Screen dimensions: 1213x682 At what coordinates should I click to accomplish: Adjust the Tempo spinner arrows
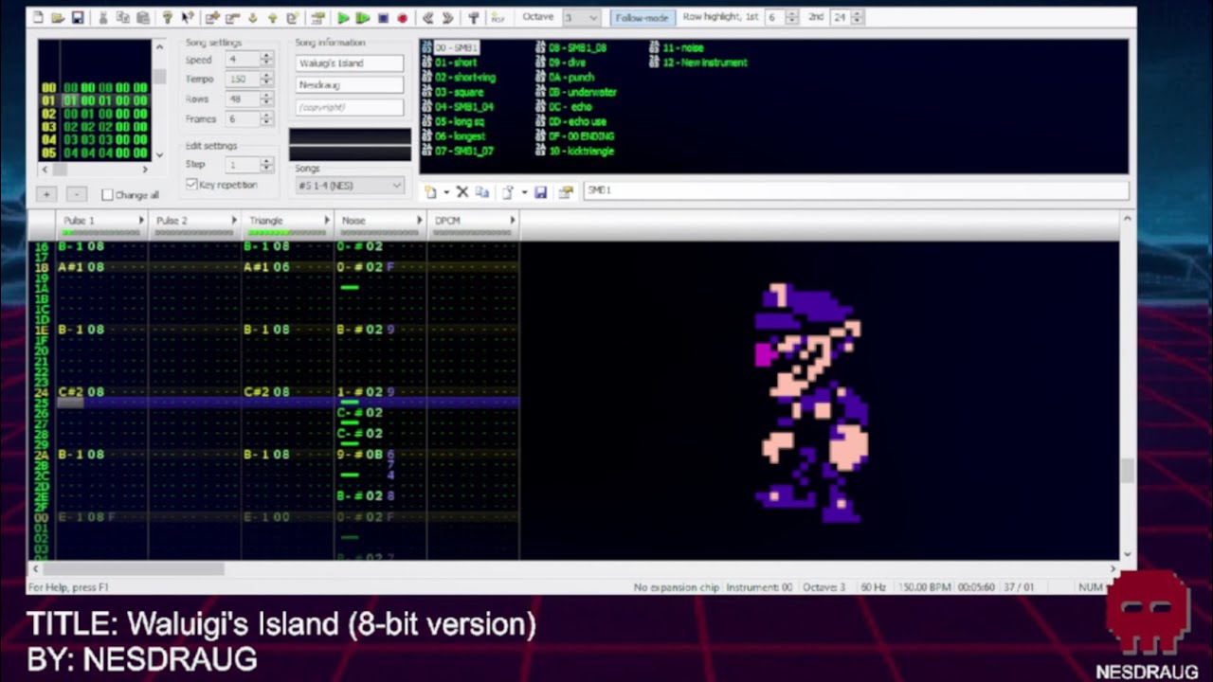(266, 80)
